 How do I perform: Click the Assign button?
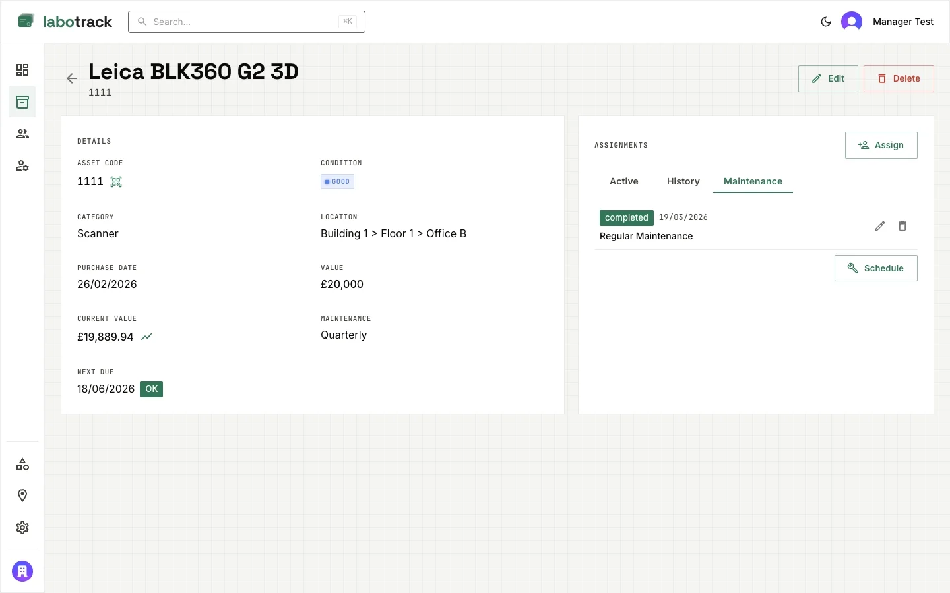[881, 145]
